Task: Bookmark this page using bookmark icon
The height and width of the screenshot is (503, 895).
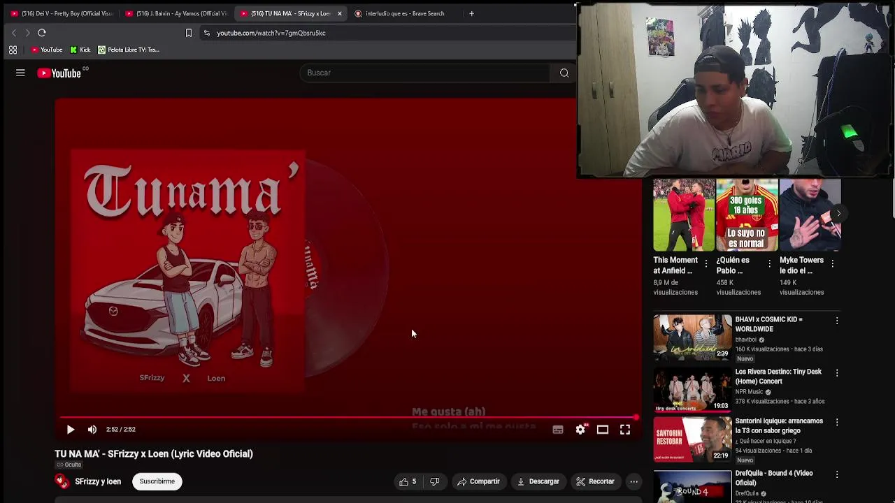Action: point(188,33)
